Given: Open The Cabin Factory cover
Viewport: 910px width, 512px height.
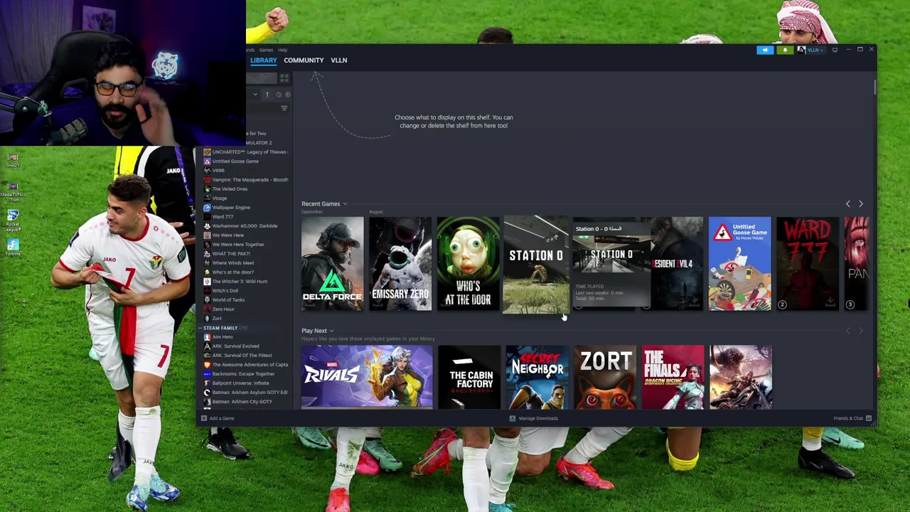Looking at the screenshot, I should (469, 377).
